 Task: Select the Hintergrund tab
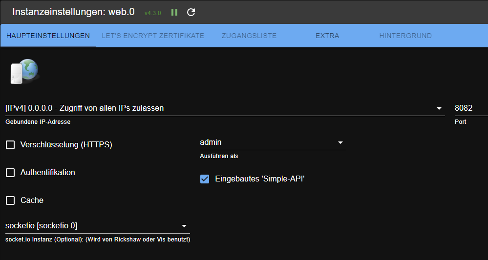point(405,36)
